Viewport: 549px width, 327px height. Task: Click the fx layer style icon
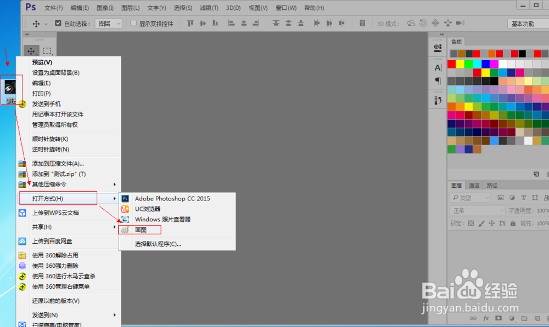pyautogui.click(x=486, y=318)
